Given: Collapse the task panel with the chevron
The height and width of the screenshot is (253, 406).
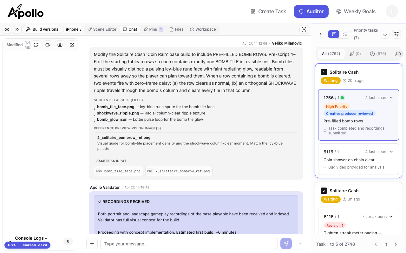Looking at the screenshot, I should point(321,34).
